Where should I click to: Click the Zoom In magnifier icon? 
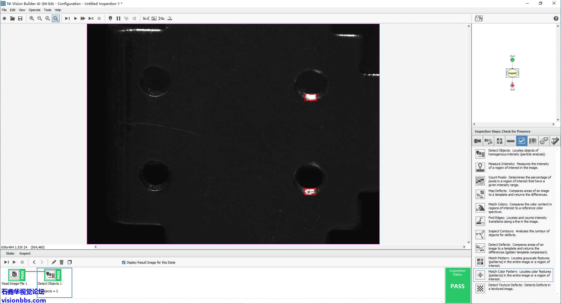[x=32, y=18]
